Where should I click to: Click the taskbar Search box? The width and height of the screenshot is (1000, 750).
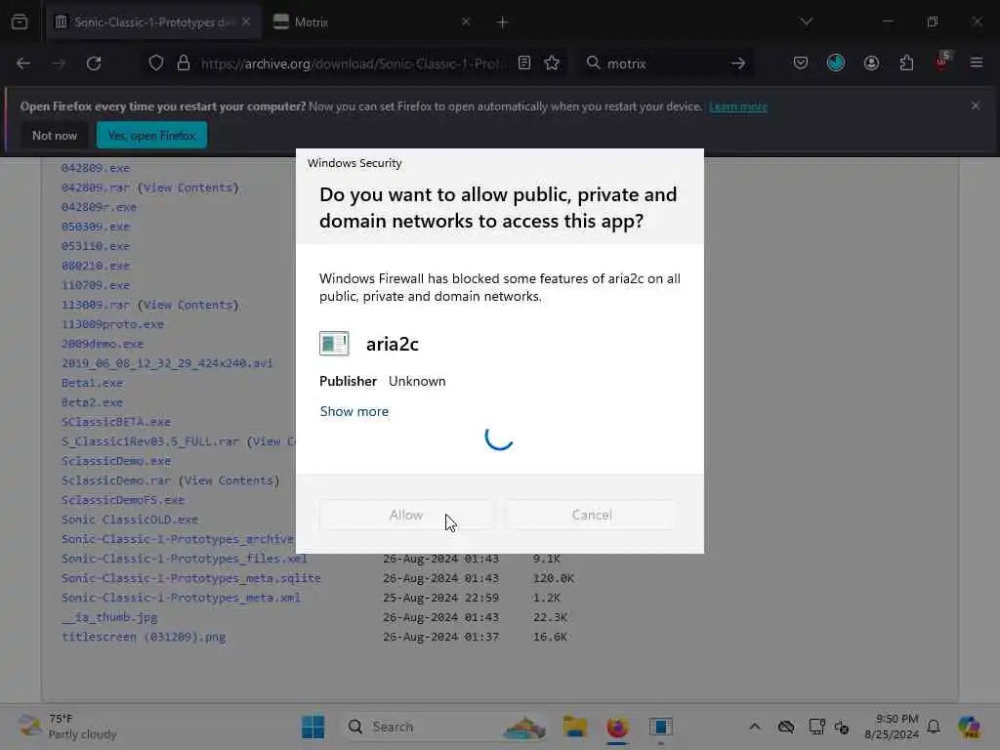point(444,727)
